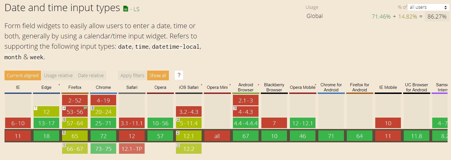Switch to Date relative view
This screenshot has width=451, height=160.
pyautogui.click(x=91, y=75)
